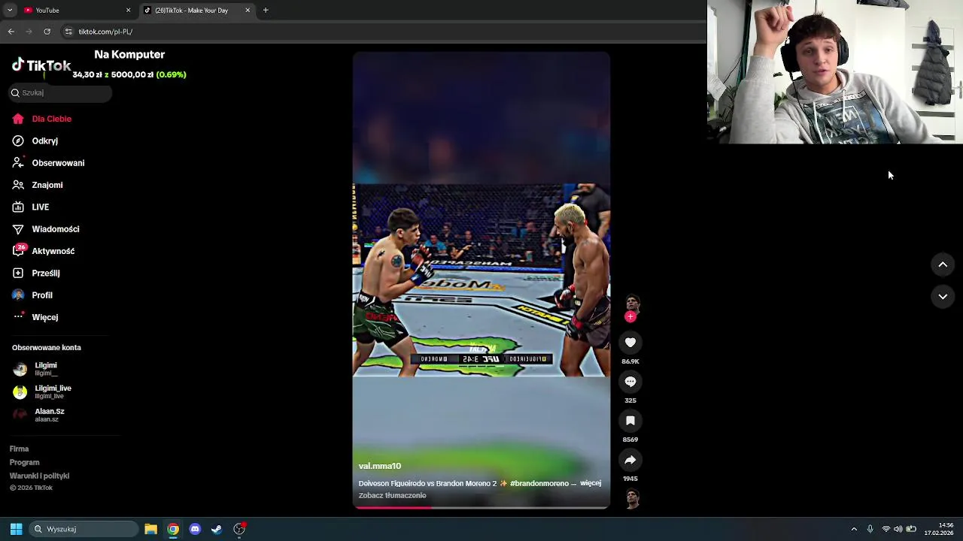Expand the caption with więcej
Screen dimensions: 963x541
[x=591, y=483]
